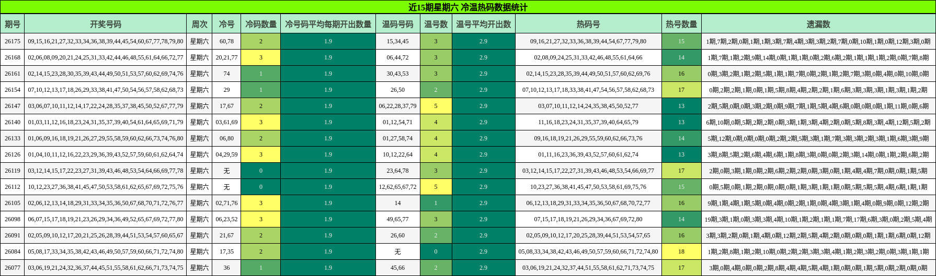Viewport: 936px width, 276px height.
Task: Click the 开奖号码 column header
Action: click(106, 24)
